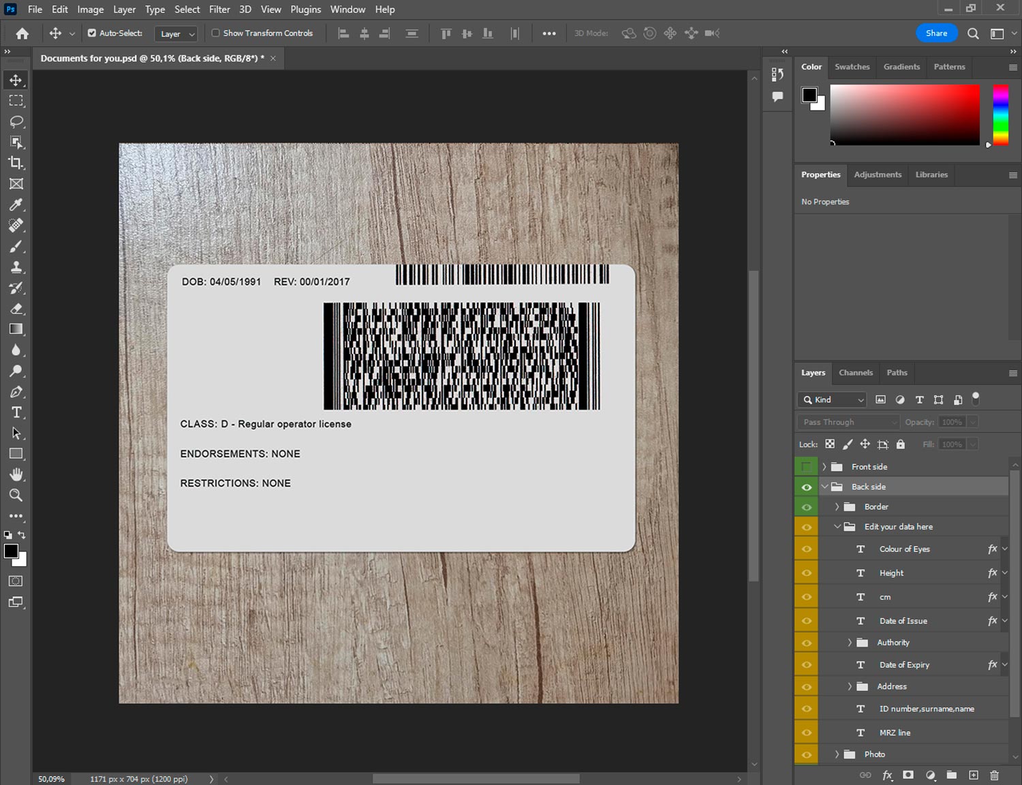Click the Home icon in the options bar

point(22,33)
